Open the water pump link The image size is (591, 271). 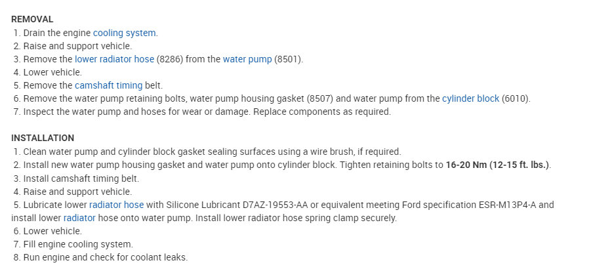coord(247,59)
